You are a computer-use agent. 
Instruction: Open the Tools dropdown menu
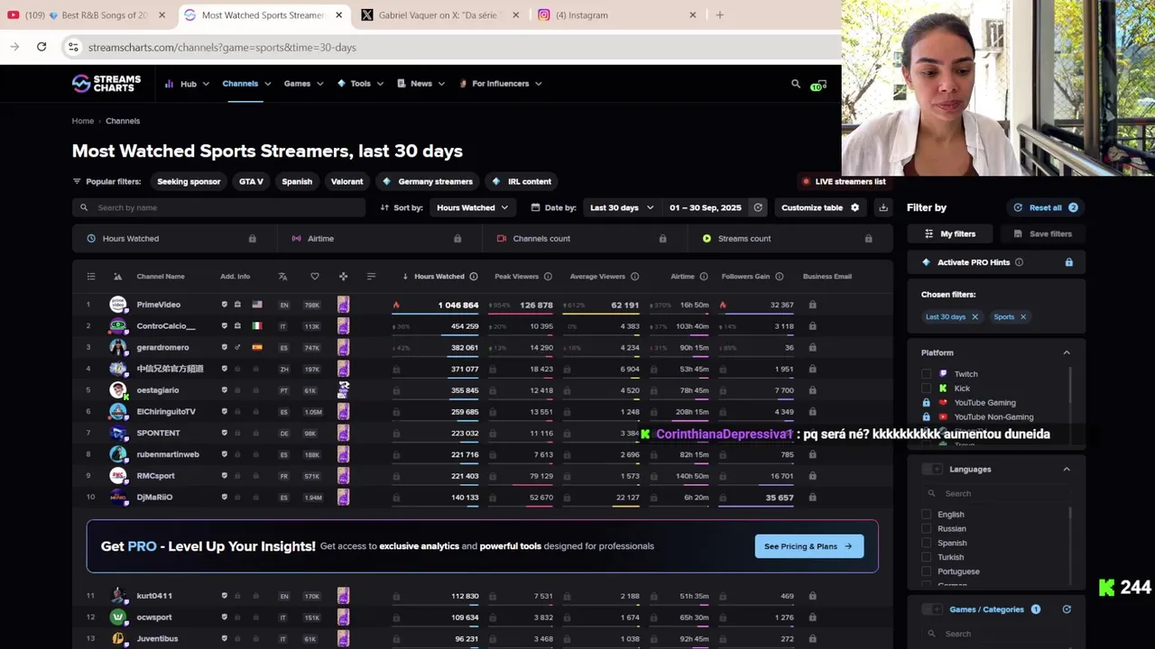click(x=360, y=84)
